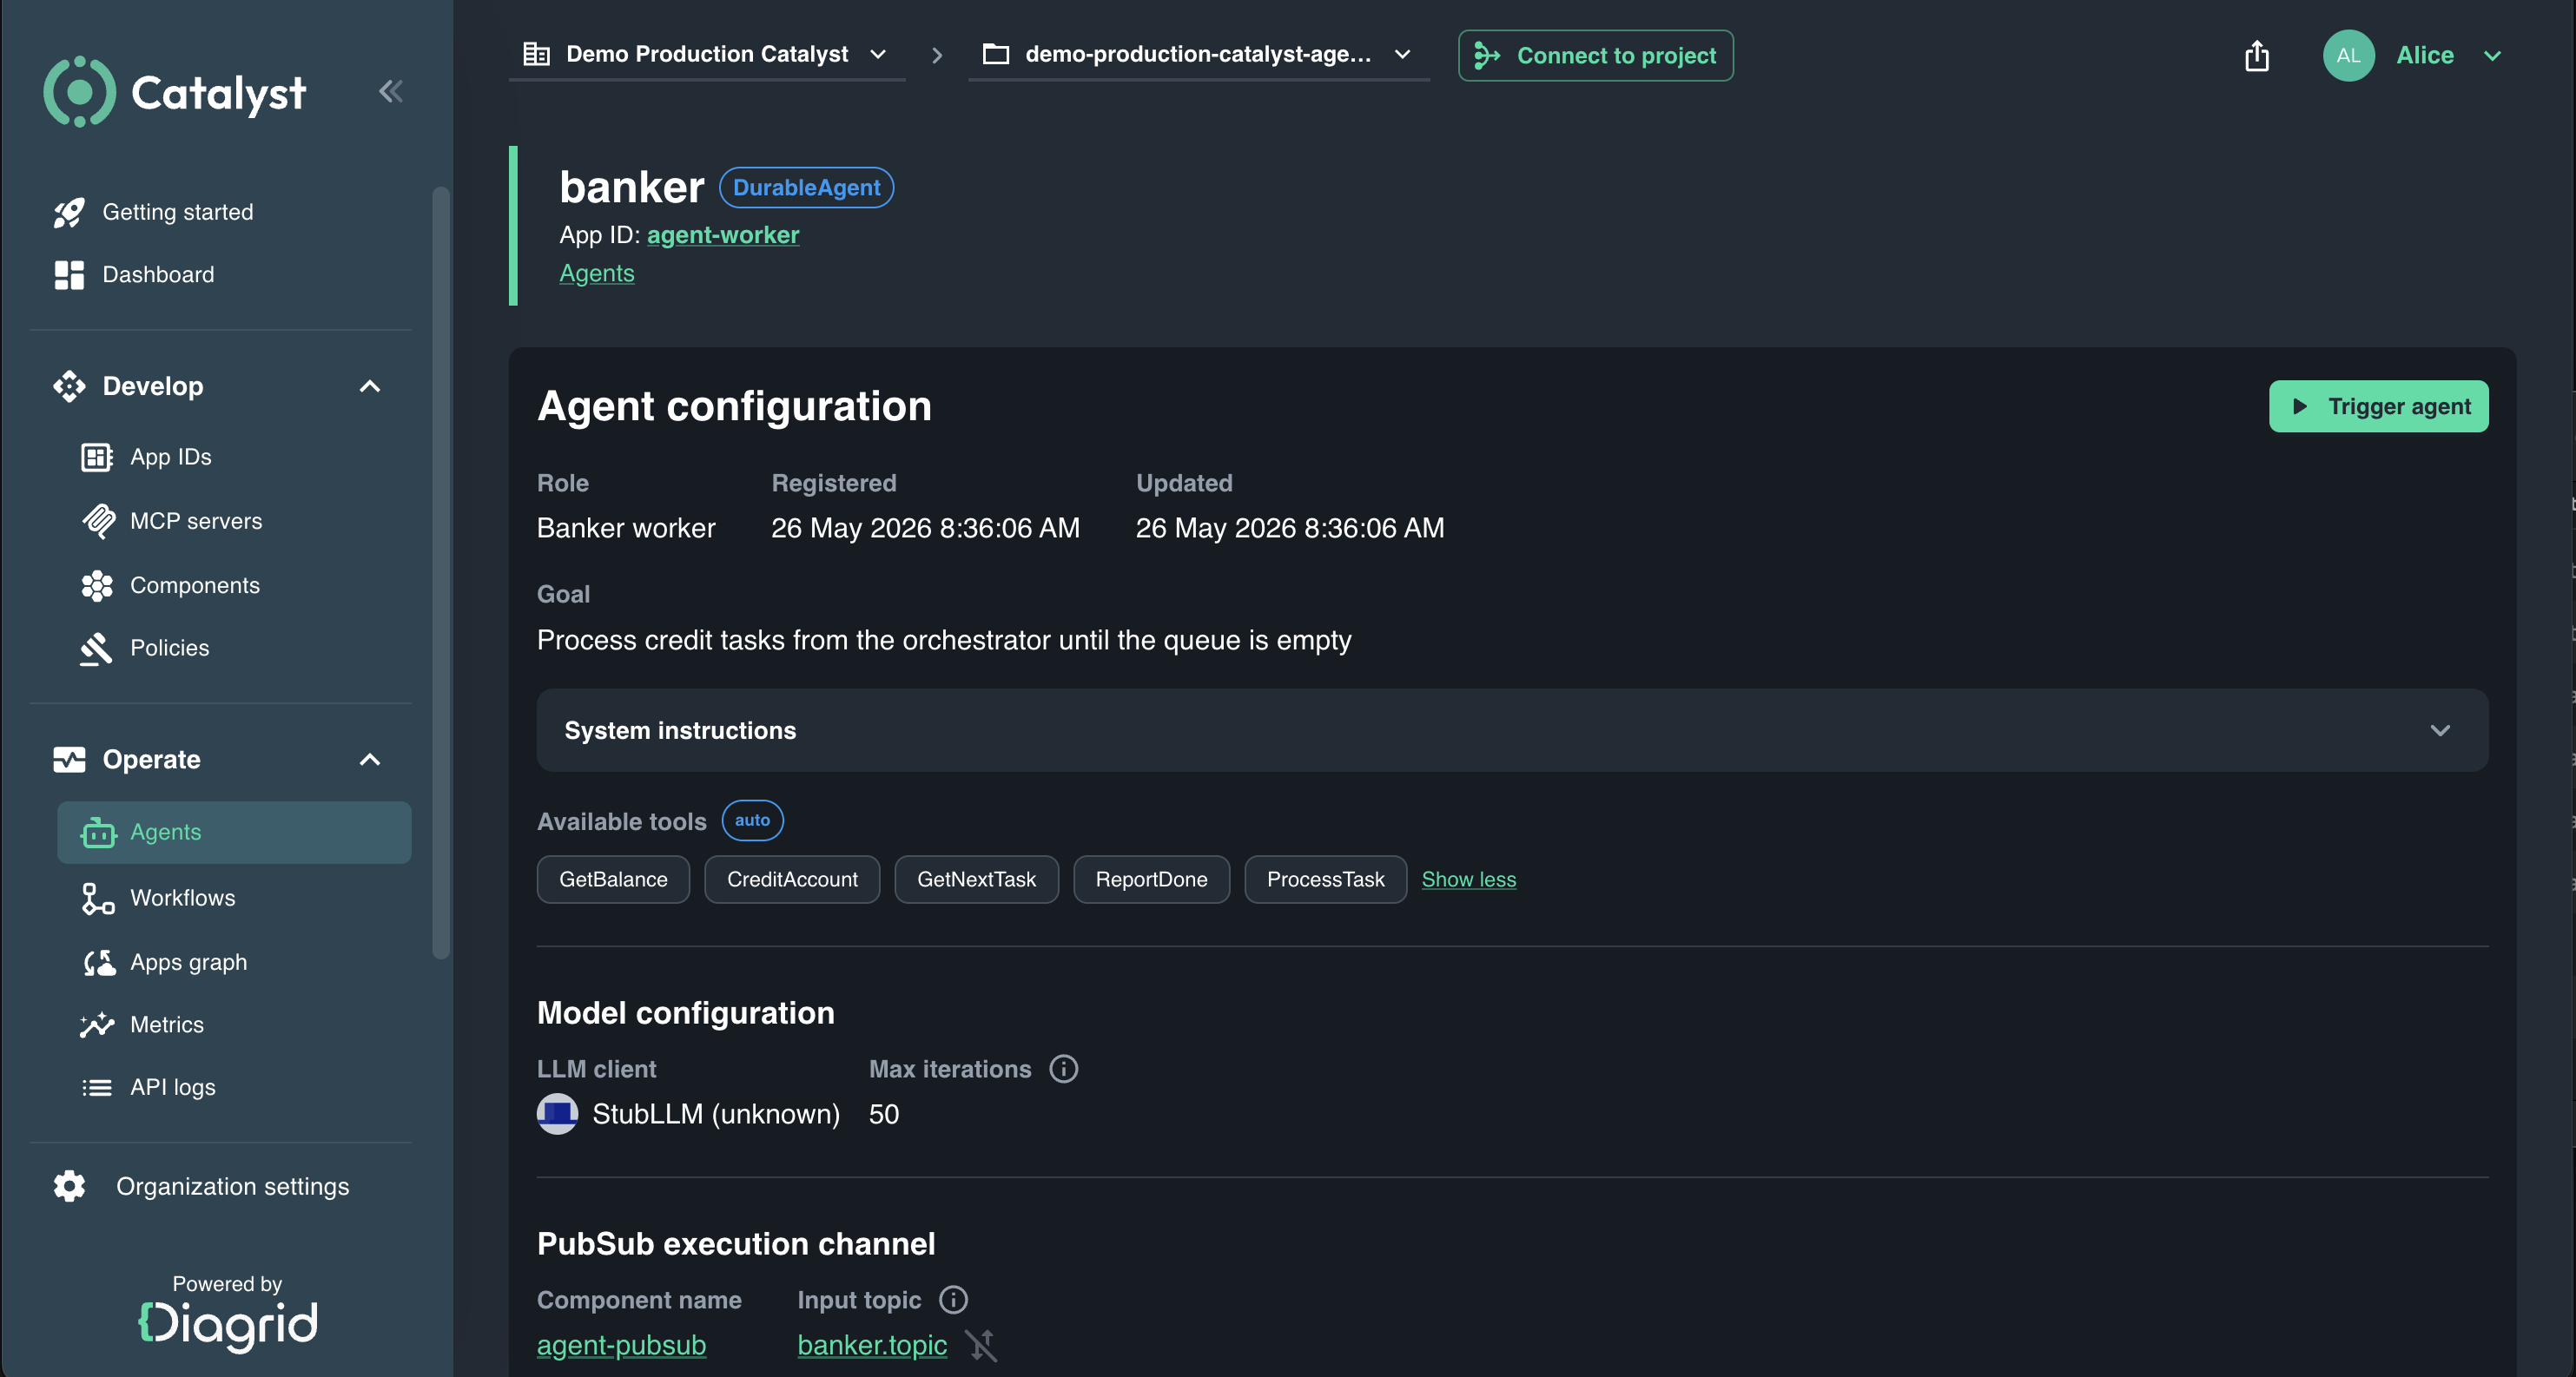Open Dashboard from sidebar
This screenshot has width=2576, height=1377.
point(158,275)
